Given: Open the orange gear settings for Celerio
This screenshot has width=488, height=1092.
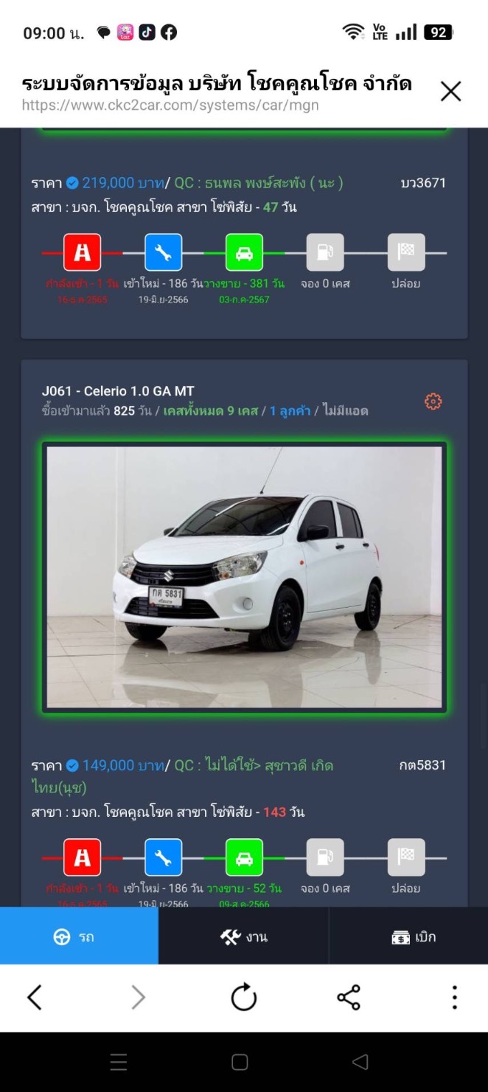Looking at the screenshot, I should pyautogui.click(x=433, y=401).
